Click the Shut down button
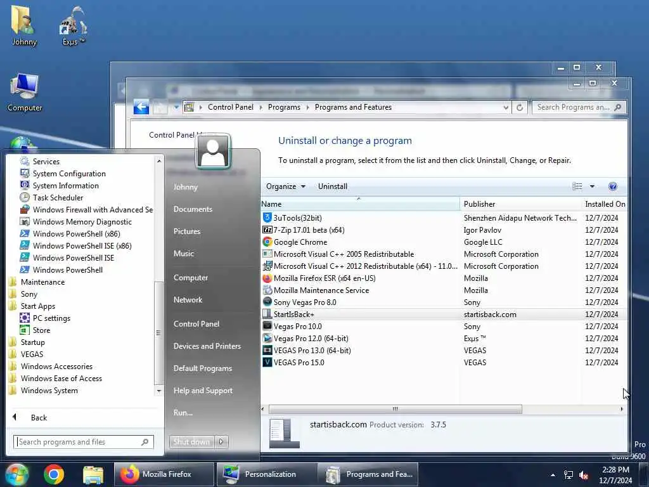The height and width of the screenshot is (487, 649). coord(191,442)
